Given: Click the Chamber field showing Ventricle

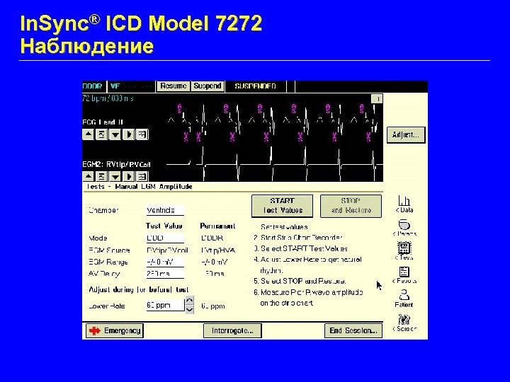Looking at the screenshot, I should tap(165, 210).
